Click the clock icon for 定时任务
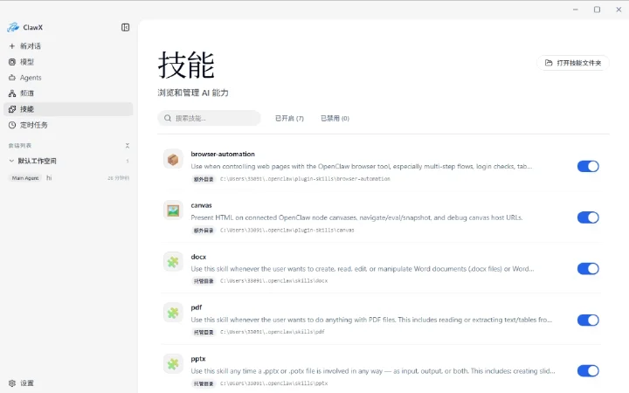The image size is (629, 393). (12, 125)
